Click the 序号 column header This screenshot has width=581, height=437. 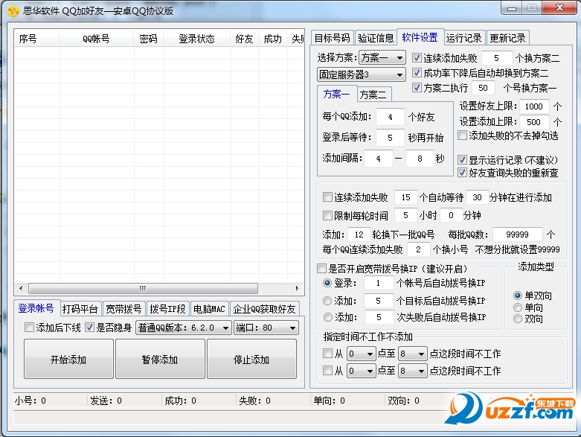(36, 39)
